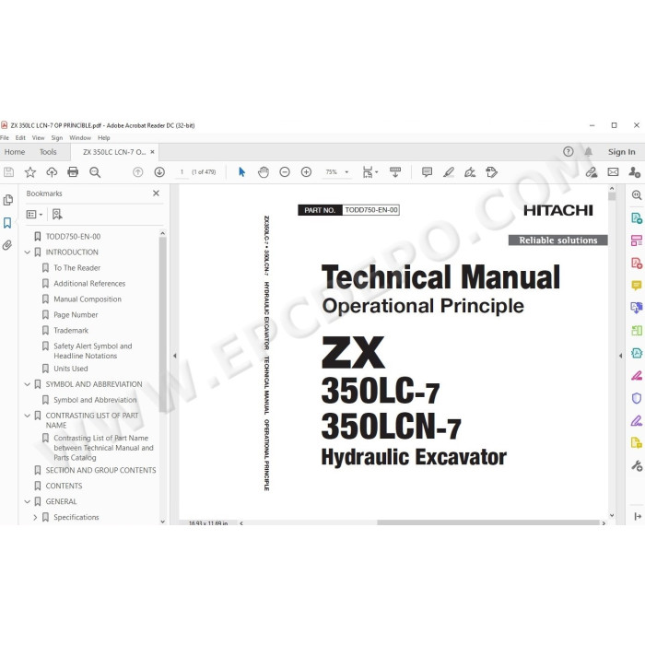Viewport: 645px width, 645px height.
Task: Open the More Tools wrench icon
Action: (x=637, y=465)
